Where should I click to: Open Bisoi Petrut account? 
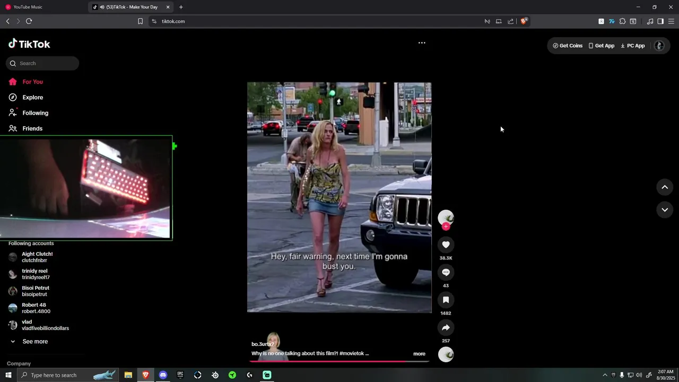point(36,291)
